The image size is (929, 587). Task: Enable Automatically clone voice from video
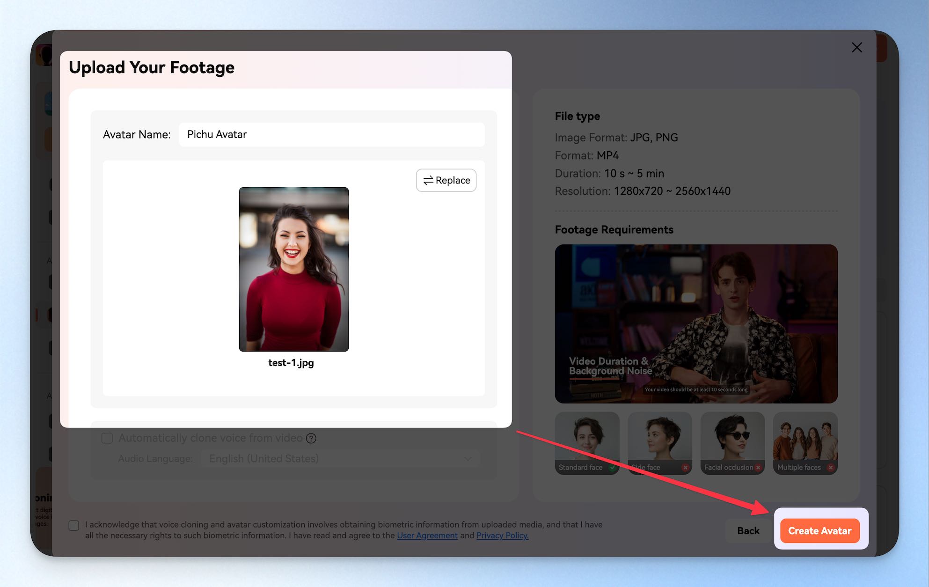pos(107,438)
